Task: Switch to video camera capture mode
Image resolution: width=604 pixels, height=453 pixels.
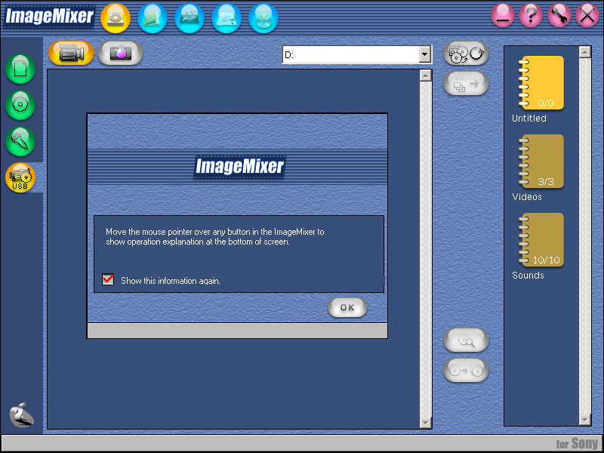Action: 71,53
